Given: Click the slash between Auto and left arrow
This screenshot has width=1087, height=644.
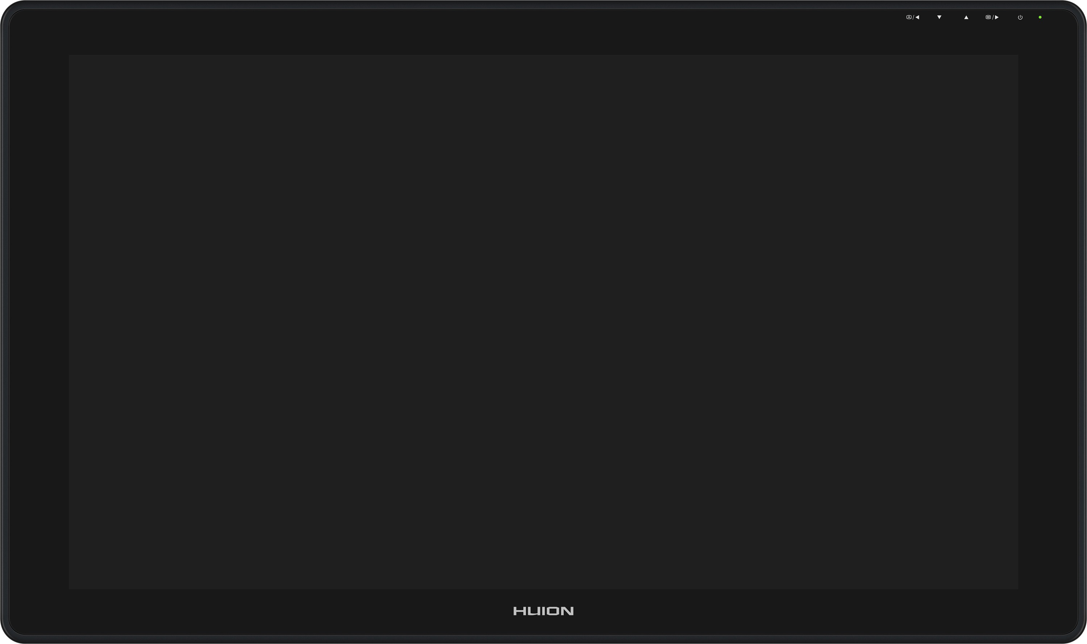Looking at the screenshot, I should pyautogui.click(x=913, y=17).
